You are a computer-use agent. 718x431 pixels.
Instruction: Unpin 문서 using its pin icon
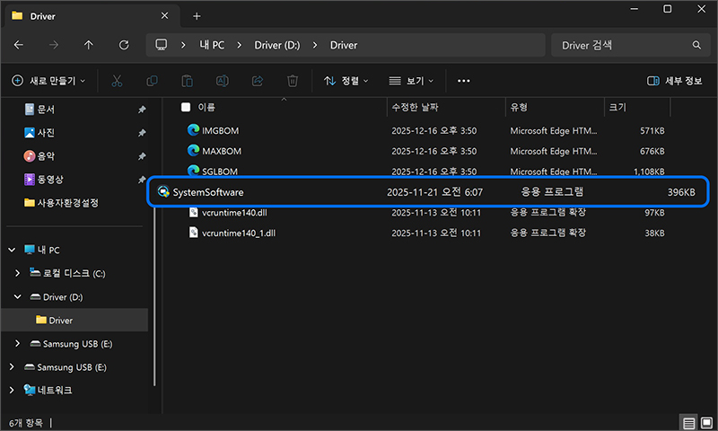point(142,110)
